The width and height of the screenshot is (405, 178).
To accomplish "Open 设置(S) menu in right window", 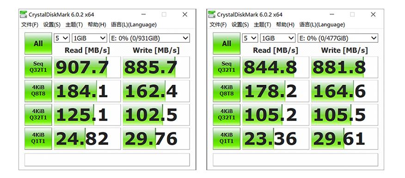I will pos(240,25).
